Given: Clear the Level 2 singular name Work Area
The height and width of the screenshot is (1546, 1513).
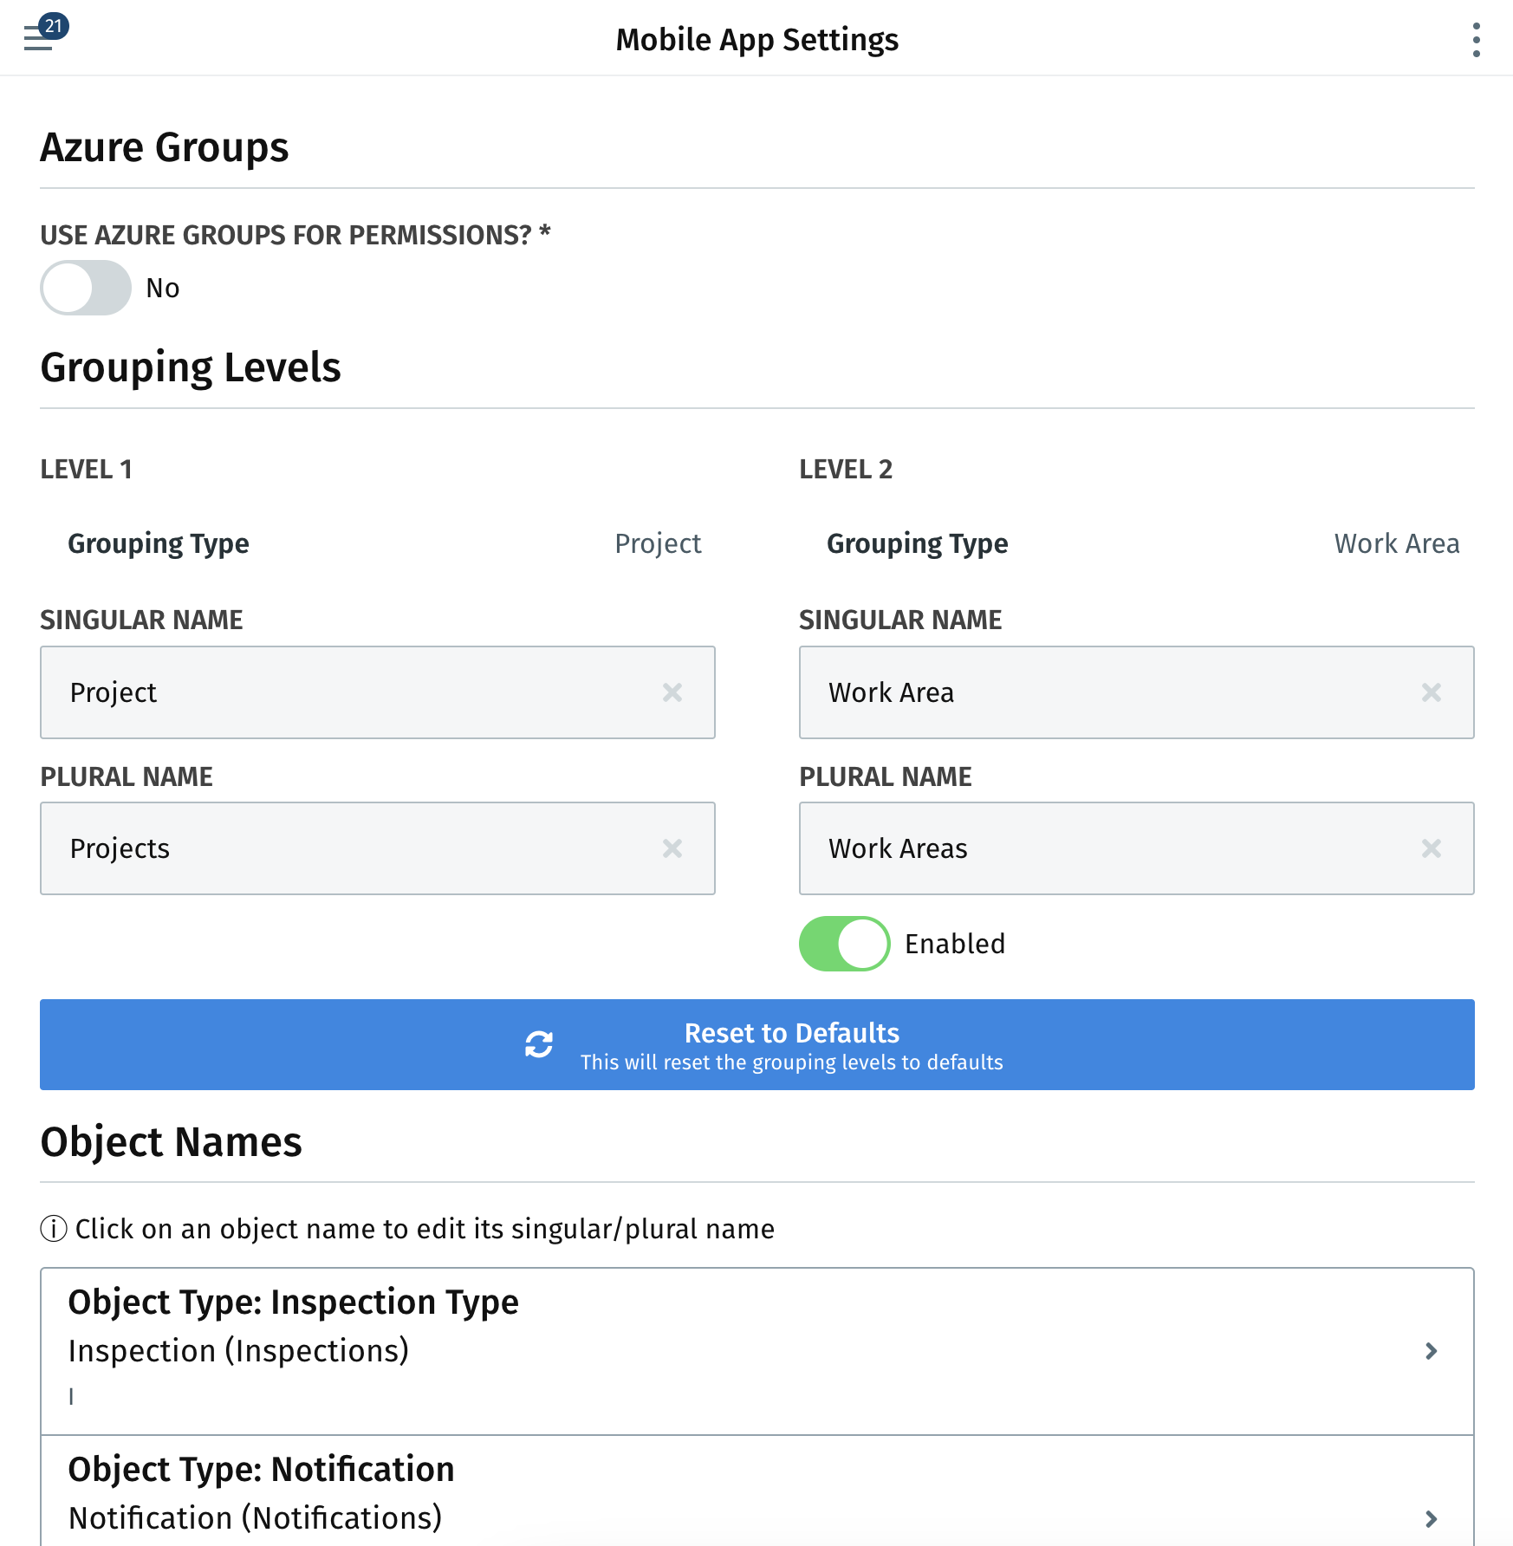Looking at the screenshot, I should [1432, 692].
